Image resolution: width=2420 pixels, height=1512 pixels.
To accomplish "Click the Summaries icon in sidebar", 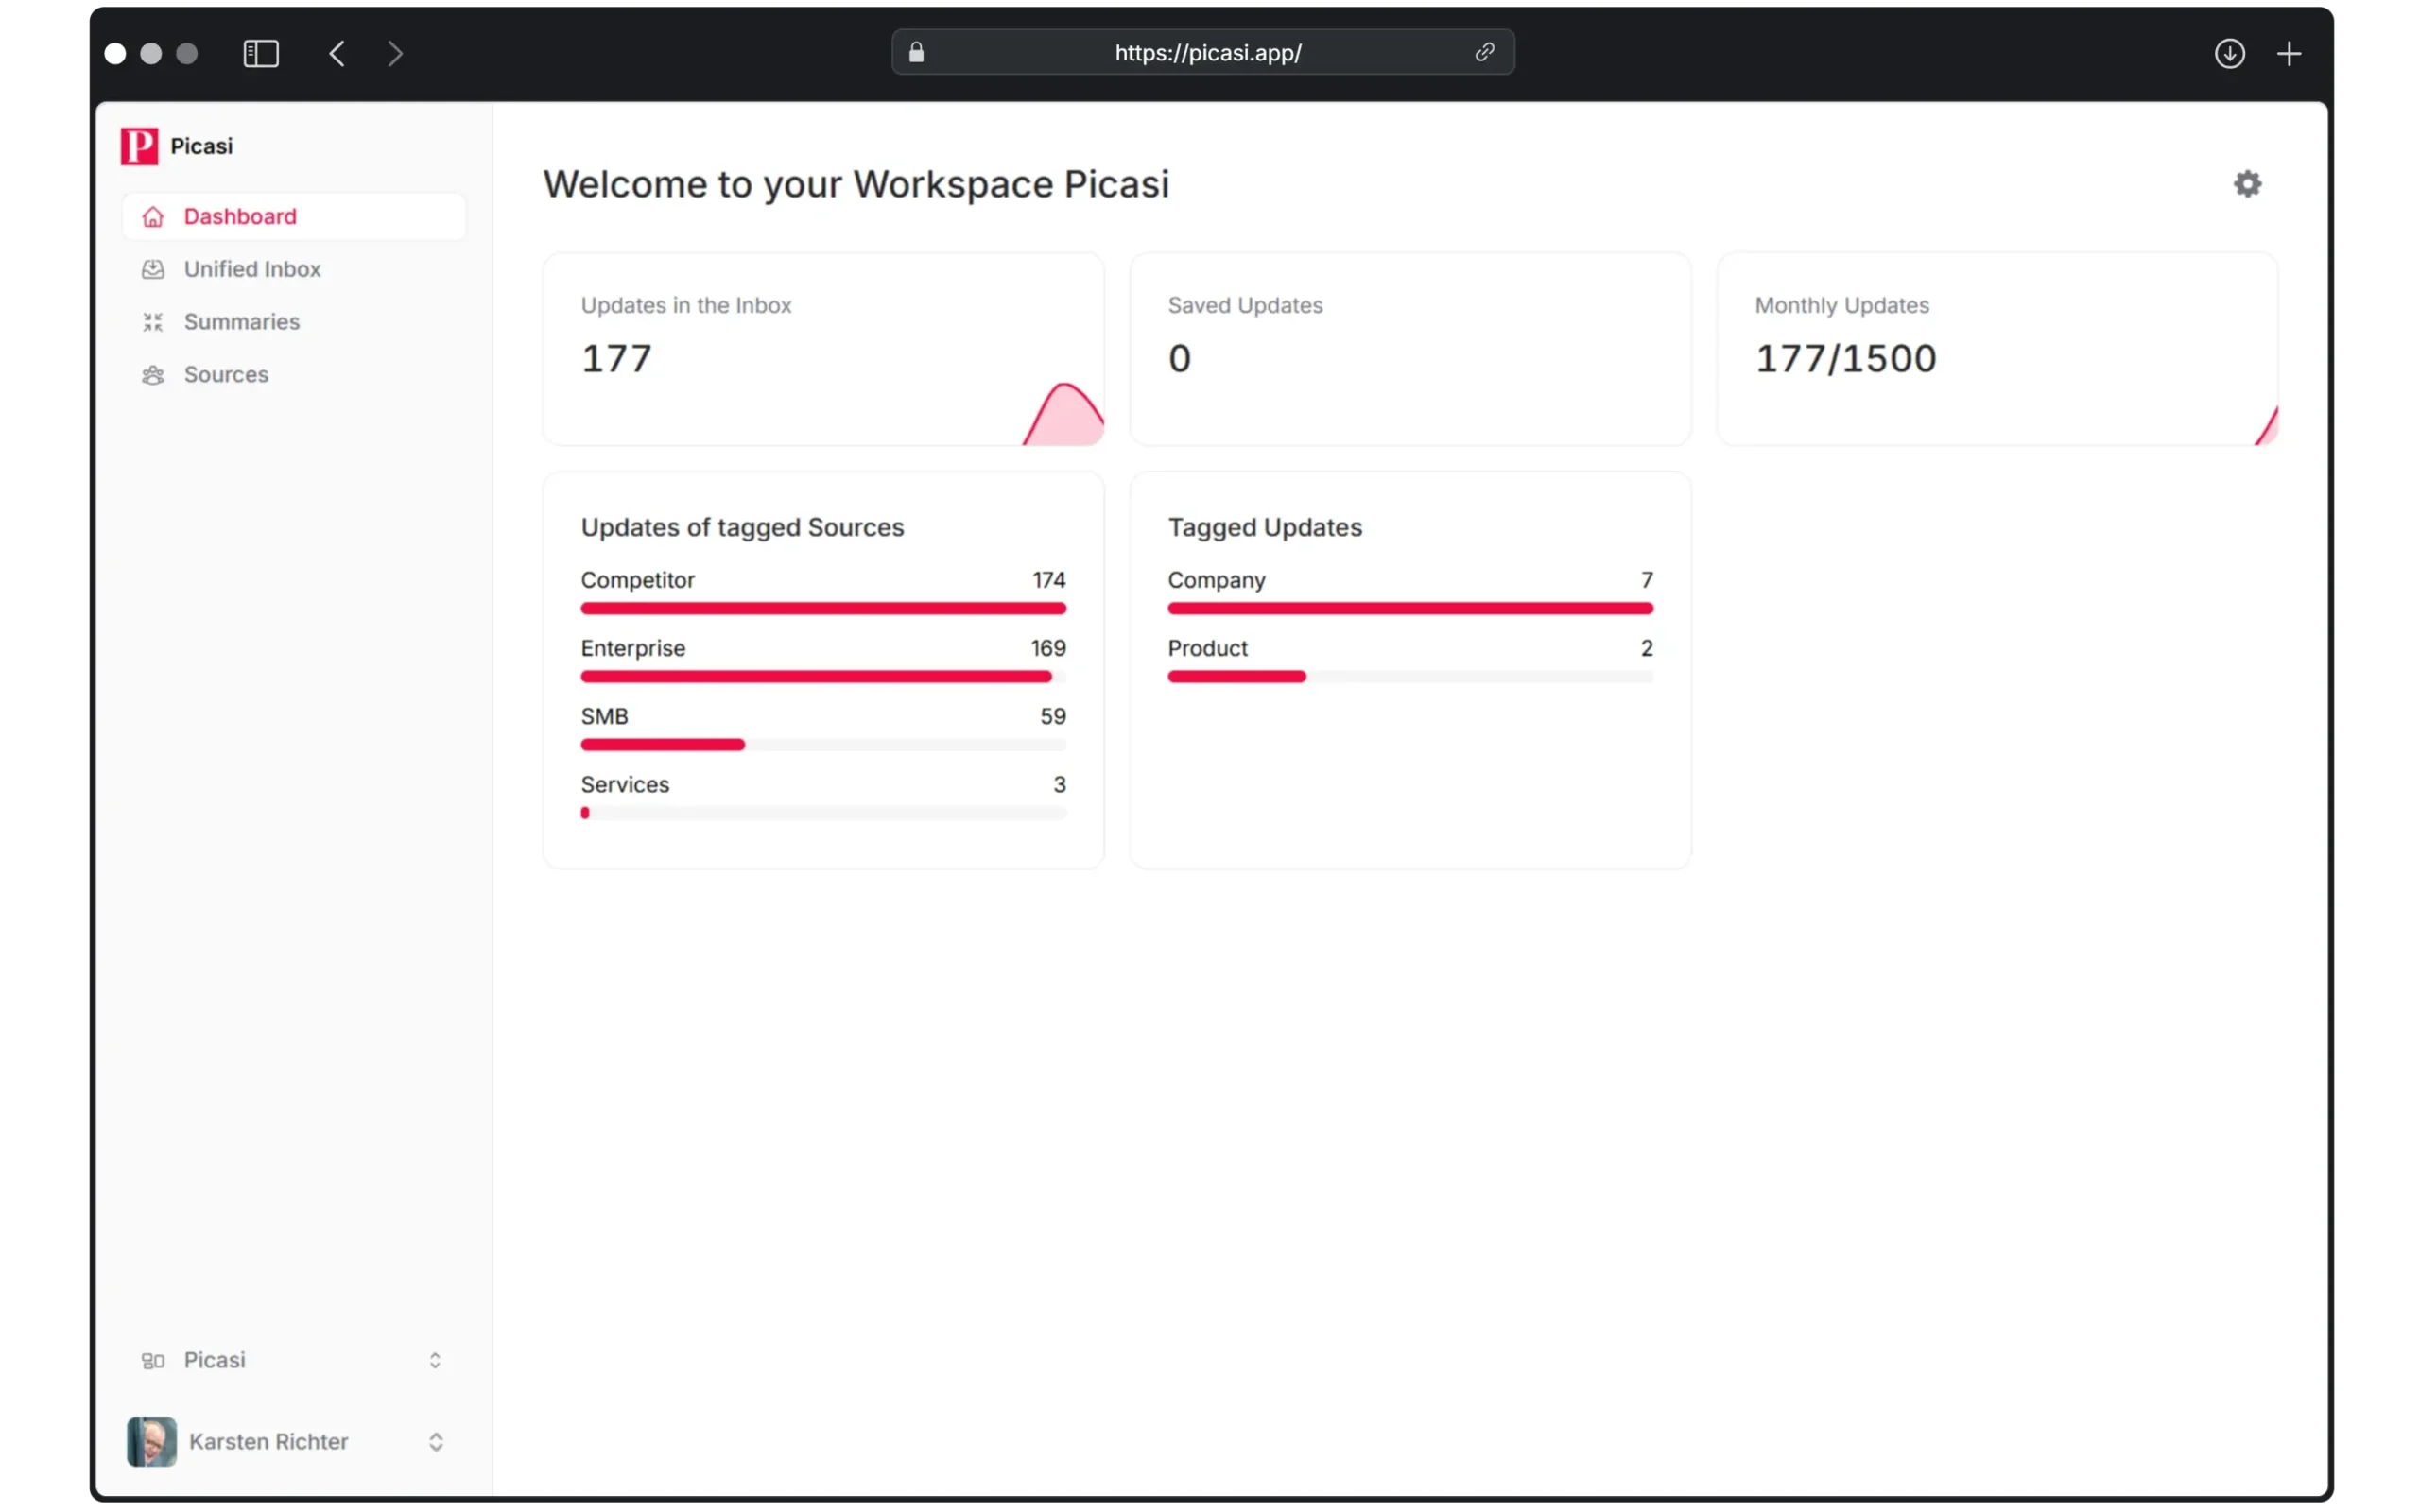I will tap(152, 321).
